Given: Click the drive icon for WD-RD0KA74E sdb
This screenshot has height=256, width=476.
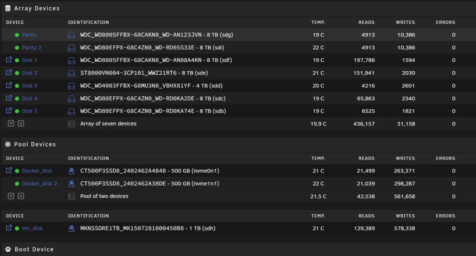Looking at the screenshot, I should click(71, 111).
